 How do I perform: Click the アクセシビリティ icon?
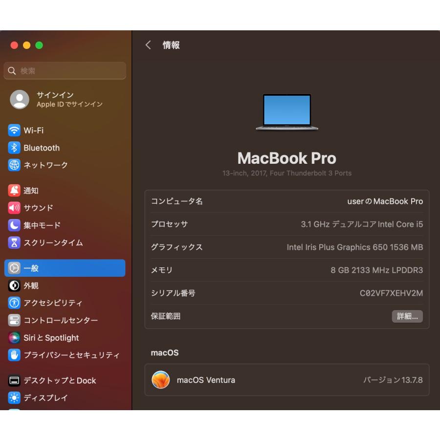tap(14, 303)
